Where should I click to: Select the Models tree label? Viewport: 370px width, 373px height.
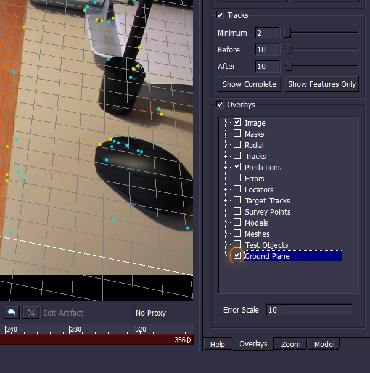pyautogui.click(x=257, y=223)
